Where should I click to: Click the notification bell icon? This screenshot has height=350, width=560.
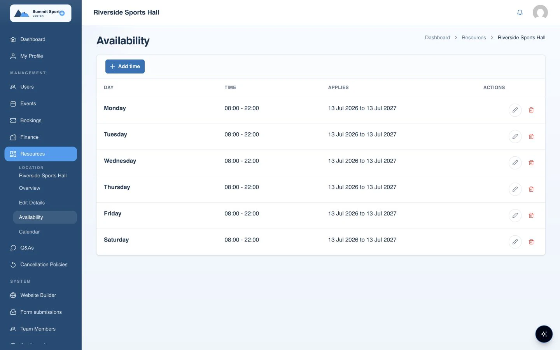[x=520, y=12]
